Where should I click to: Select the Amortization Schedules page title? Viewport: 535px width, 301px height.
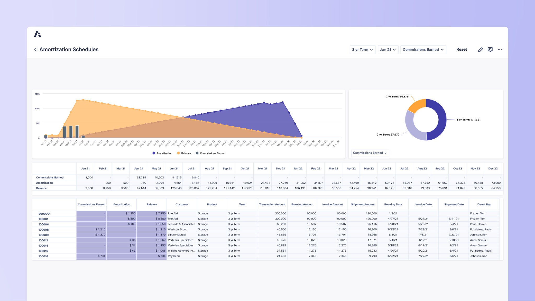click(x=69, y=49)
